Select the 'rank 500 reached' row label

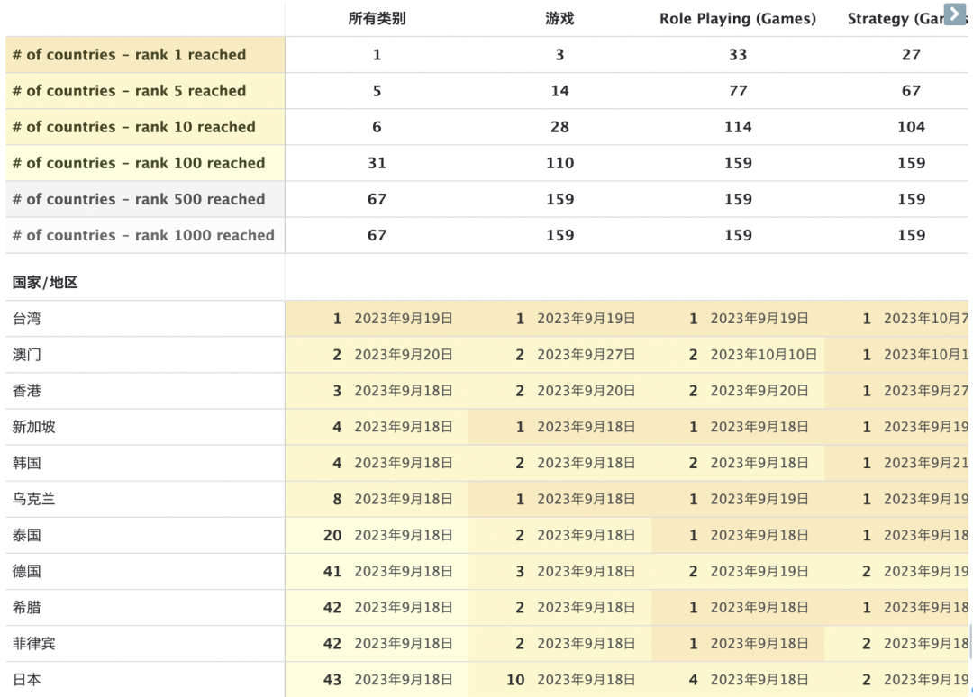[138, 199]
